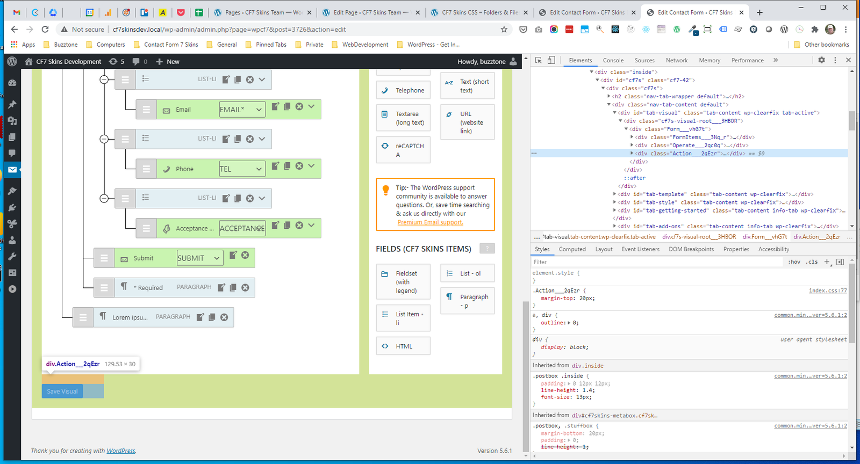The width and height of the screenshot is (860, 464).
Task: Open the Premium Email support link
Action: pos(430,222)
